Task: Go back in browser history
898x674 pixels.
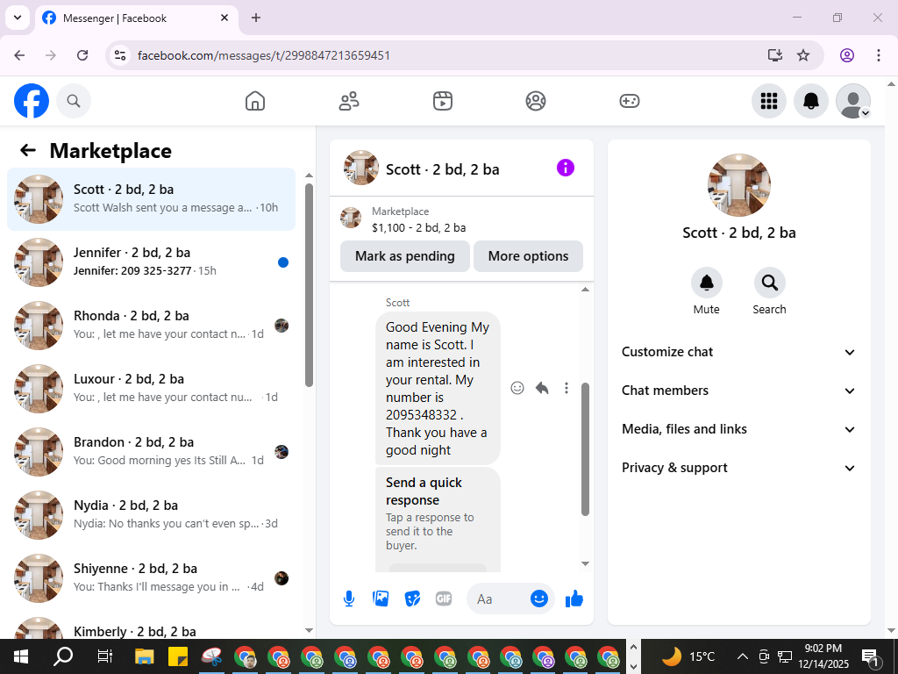Action: click(x=19, y=55)
